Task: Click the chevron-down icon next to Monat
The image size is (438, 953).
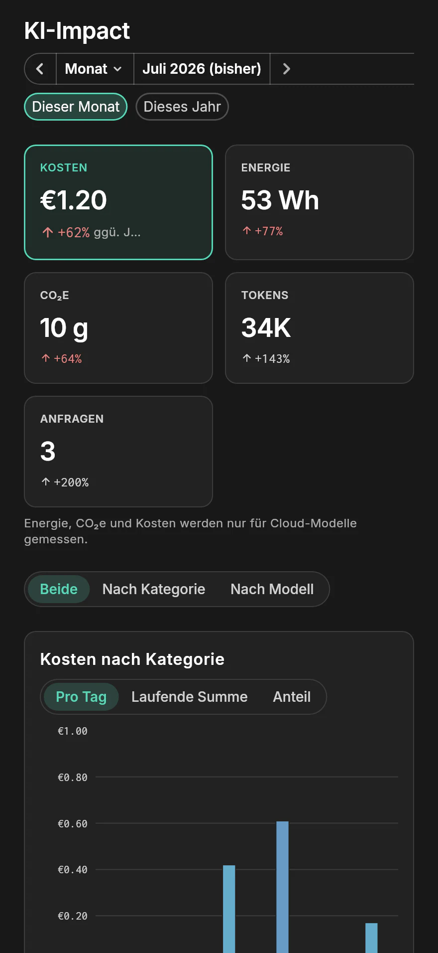Action: click(x=118, y=69)
